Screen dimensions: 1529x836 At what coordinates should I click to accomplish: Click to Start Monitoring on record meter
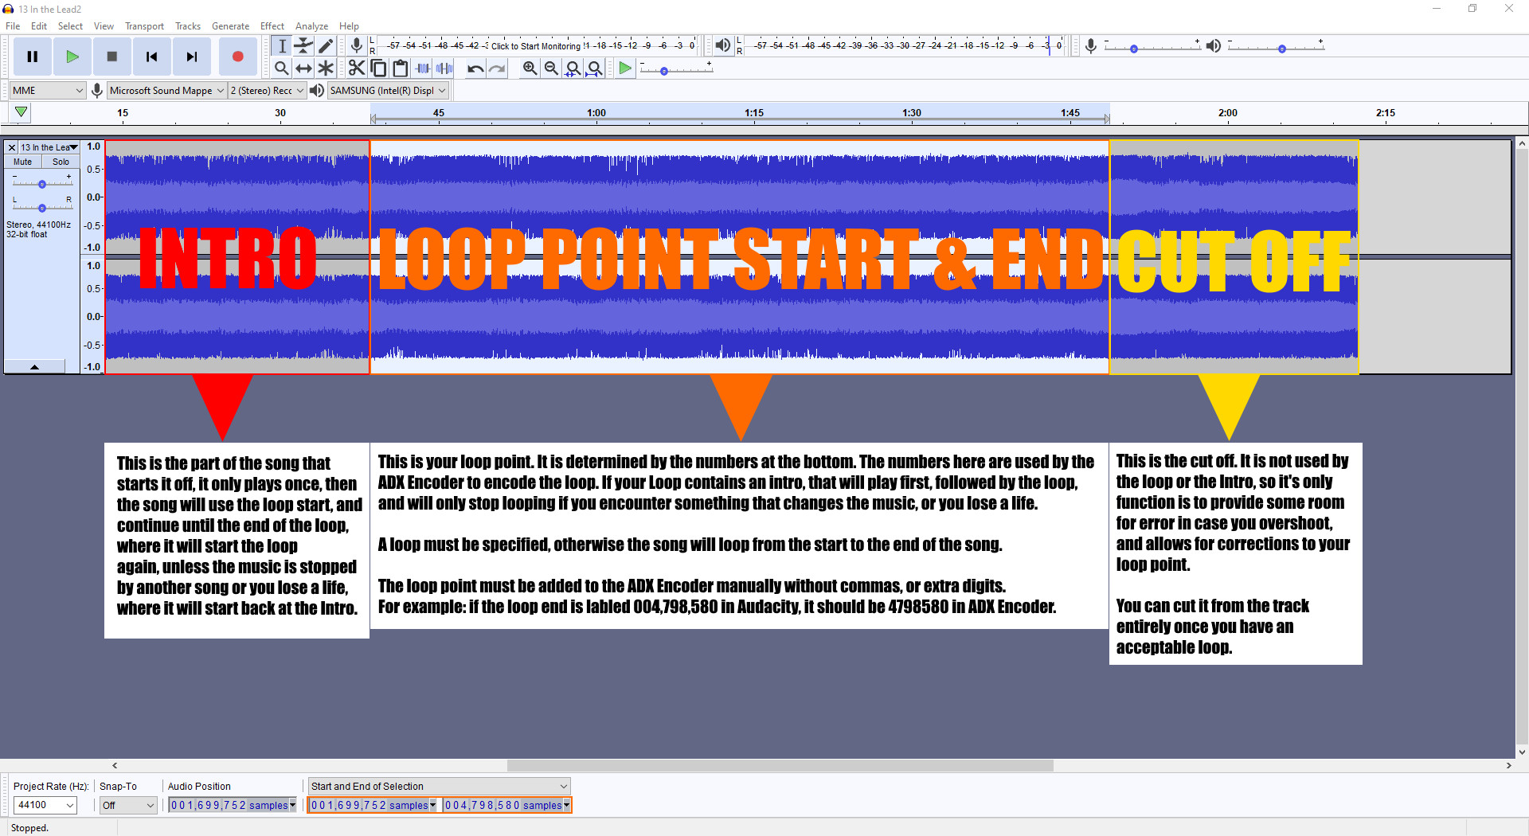pos(535,46)
